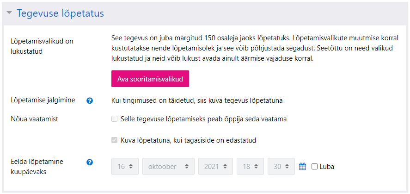Collapse section using the triangle beside Tegevuse lõpetatus
This screenshot has height=194, width=410.
point(9,13)
